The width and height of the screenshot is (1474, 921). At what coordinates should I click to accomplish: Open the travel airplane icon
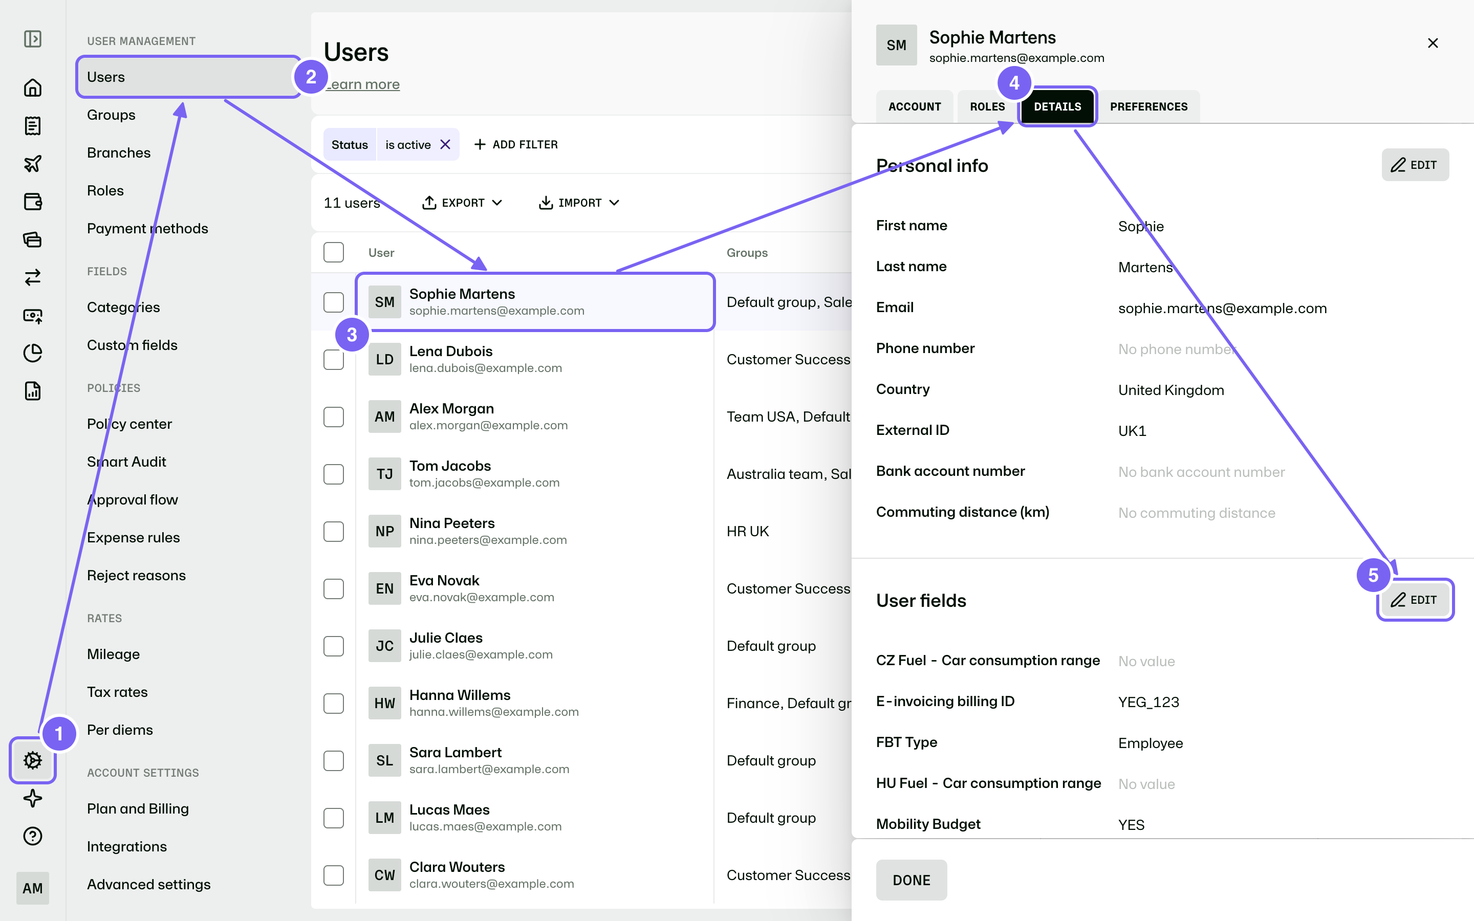32,163
